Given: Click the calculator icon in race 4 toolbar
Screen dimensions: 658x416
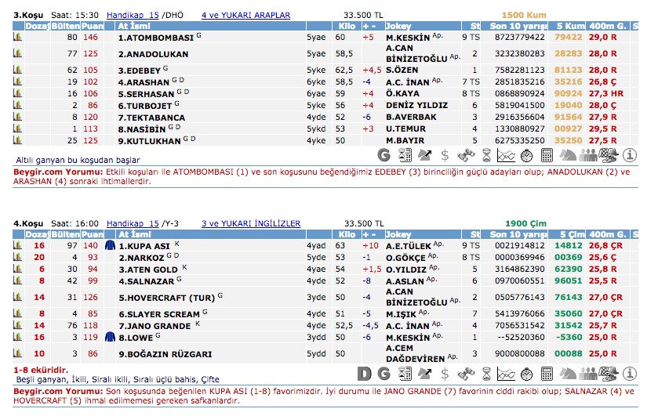Looking at the screenshot, I should tap(547, 374).
